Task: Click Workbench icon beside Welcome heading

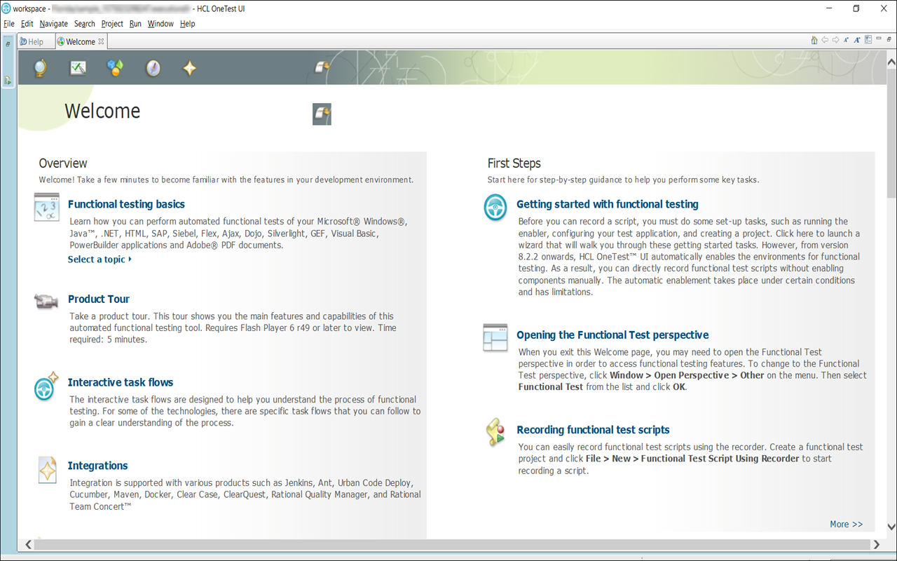Action: tap(322, 114)
